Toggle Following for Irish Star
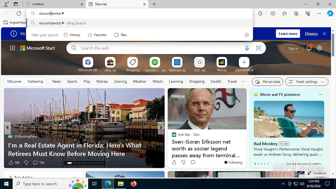 click(x=233, y=162)
